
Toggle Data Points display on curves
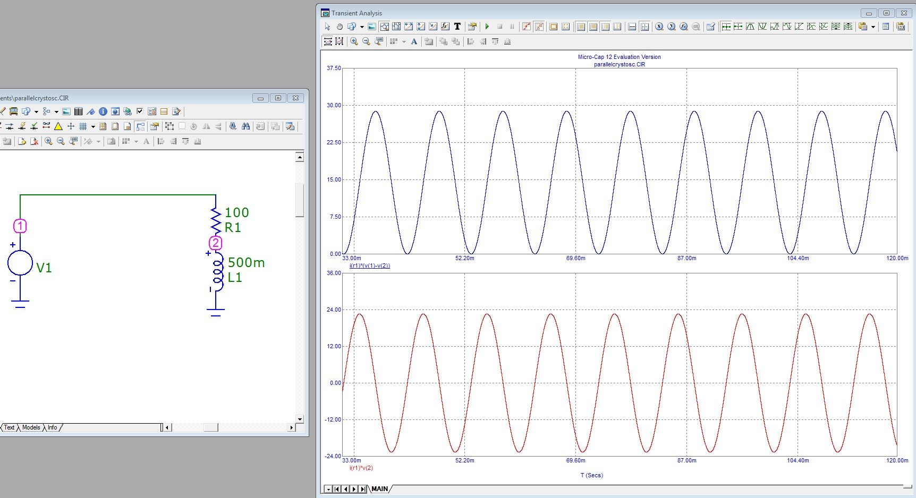pos(527,27)
